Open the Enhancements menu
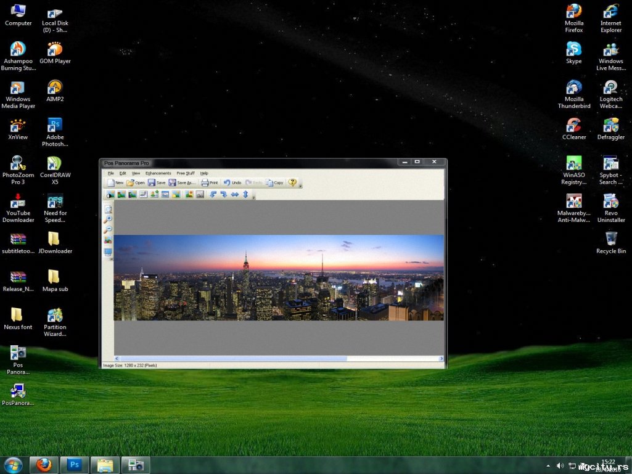 (x=158, y=173)
